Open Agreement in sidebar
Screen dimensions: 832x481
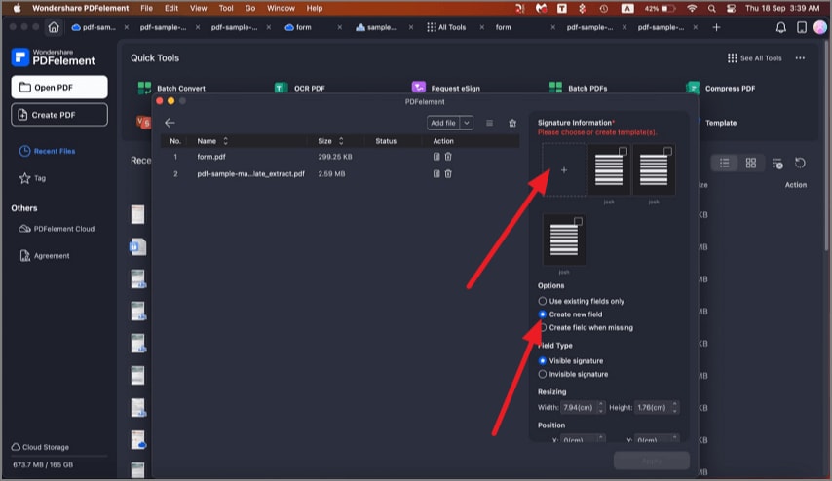45,256
